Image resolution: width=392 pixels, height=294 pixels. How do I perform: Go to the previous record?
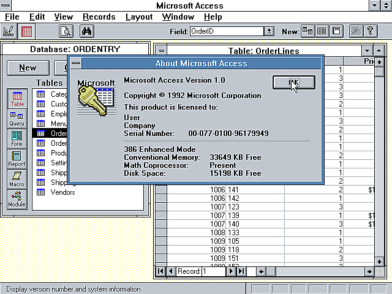coord(171,271)
